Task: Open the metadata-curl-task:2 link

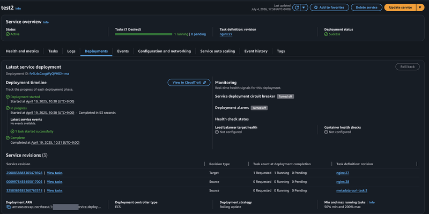Action: (x=352, y=190)
